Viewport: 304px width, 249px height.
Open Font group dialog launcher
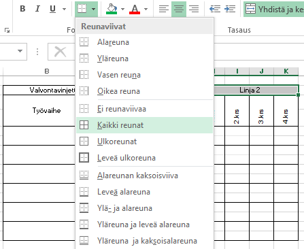(7, 30)
